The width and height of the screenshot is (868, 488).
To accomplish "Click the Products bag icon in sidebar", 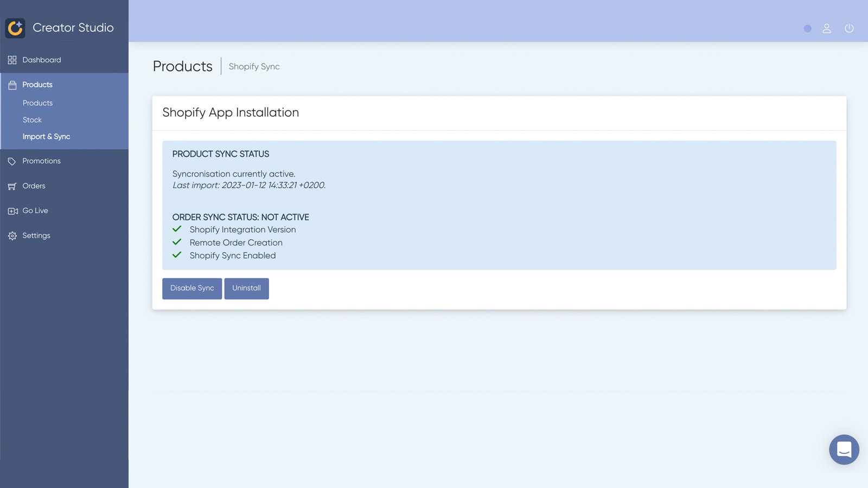I will click(x=12, y=85).
